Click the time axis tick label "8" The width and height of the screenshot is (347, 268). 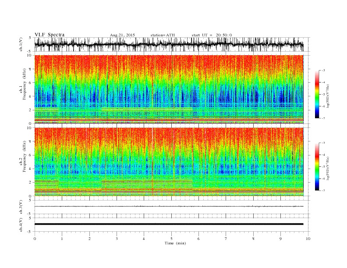click(x=253, y=239)
